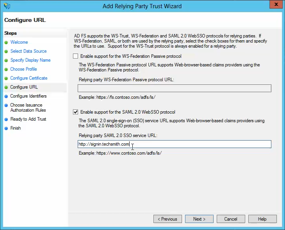285x230 pixels.
Task: Click green bullet beside Specify Display Name
Action: 6,61
